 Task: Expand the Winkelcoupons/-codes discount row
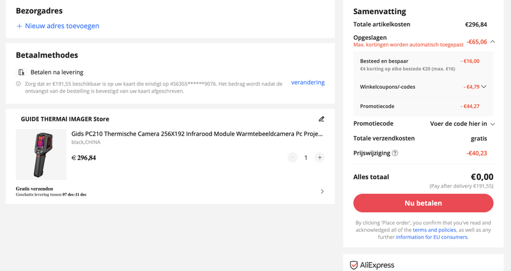[484, 86]
